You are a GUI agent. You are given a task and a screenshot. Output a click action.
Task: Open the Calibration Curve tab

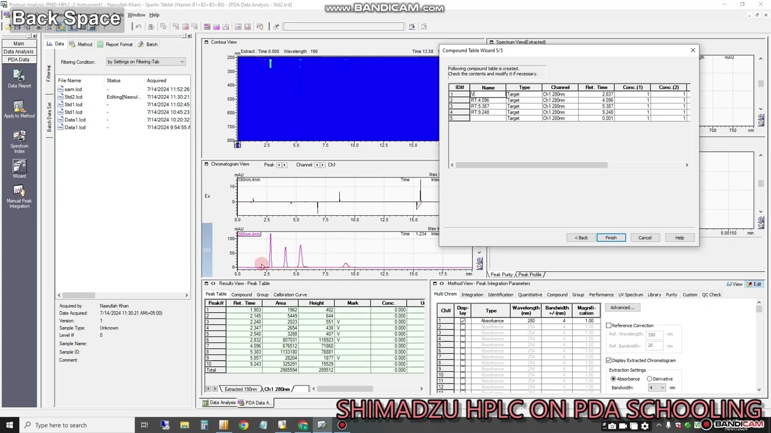point(290,295)
